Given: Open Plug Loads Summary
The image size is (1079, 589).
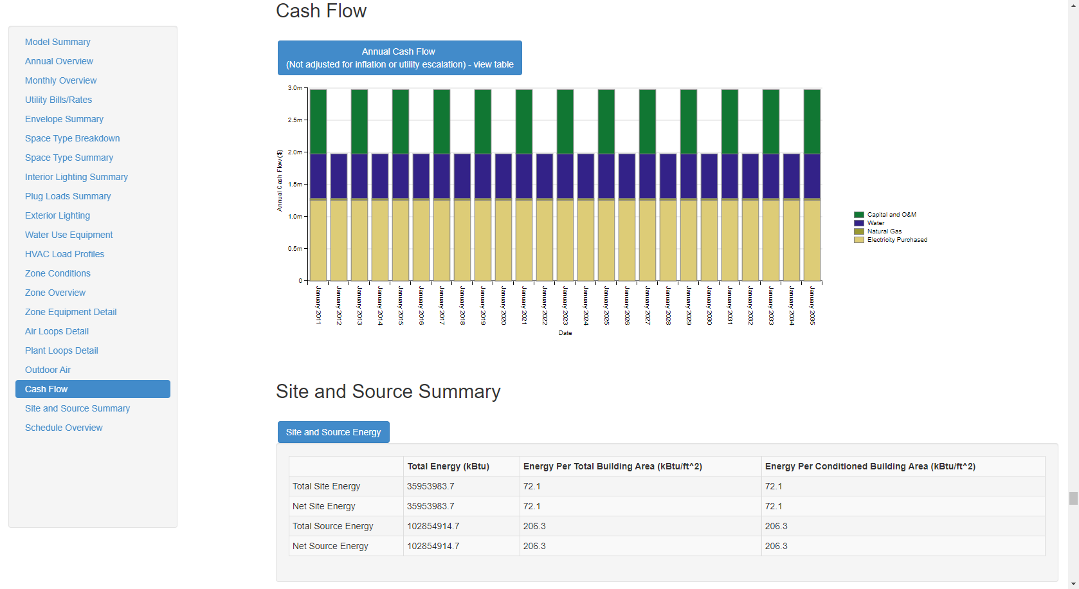Looking at the screenshot, I should click(x=68, y=195).
